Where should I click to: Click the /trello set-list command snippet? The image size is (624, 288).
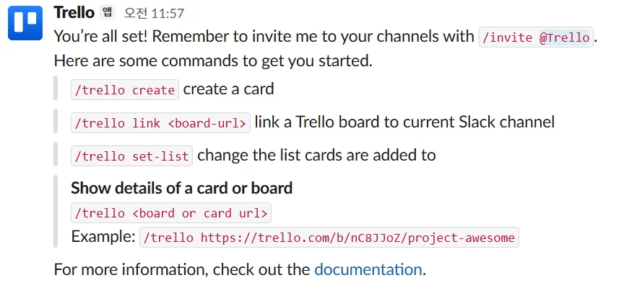tap(131, 156)
